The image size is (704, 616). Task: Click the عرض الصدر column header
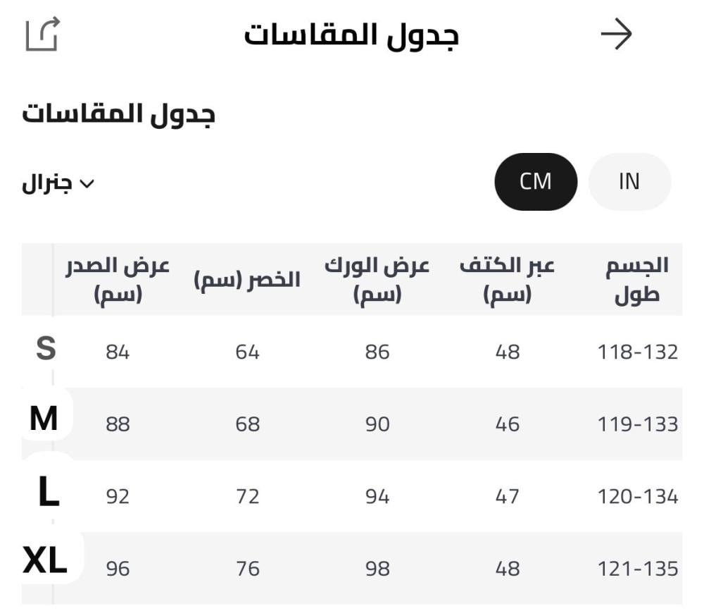point(118,279)
